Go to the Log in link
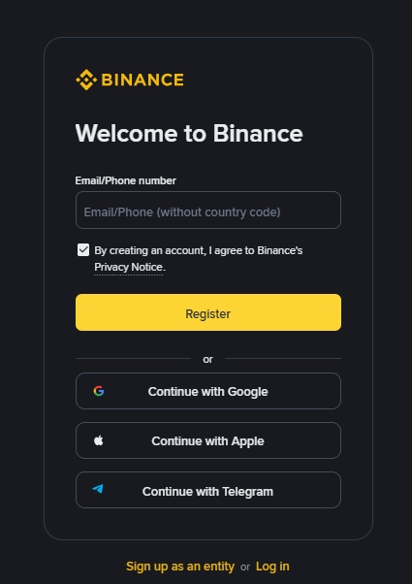Viewport: 412px width, 584px height. (272, 567)
